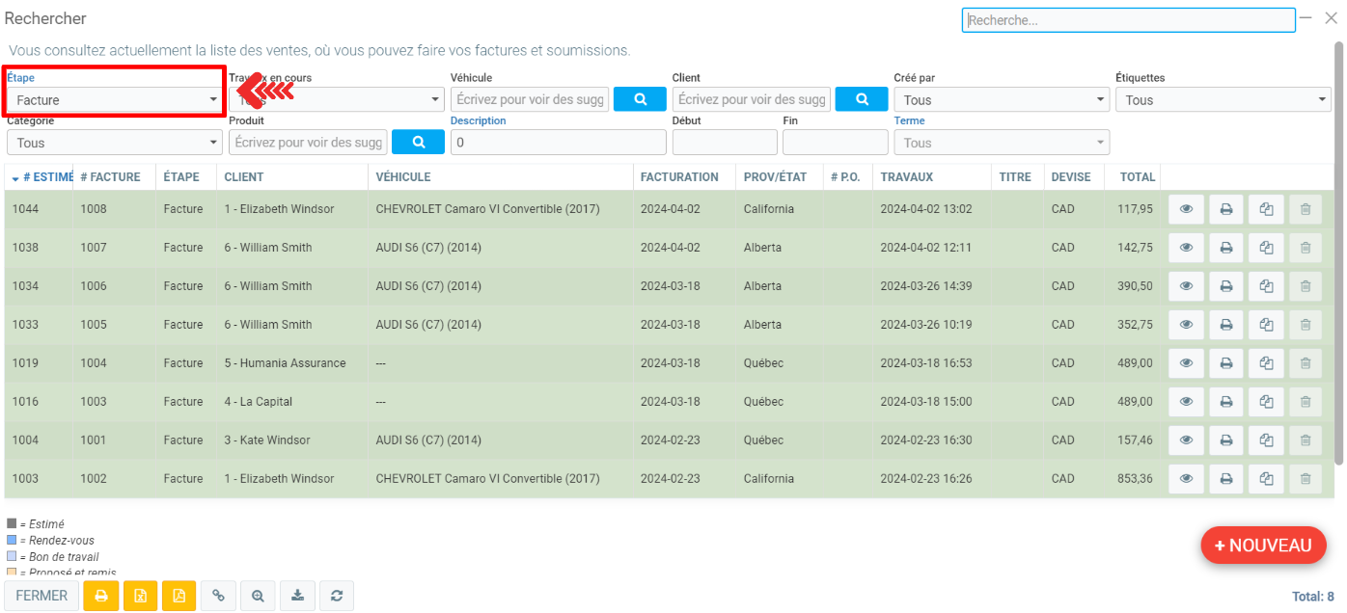This screenshot has width=1347, height=613.
Task: View invoice 1004 for Humania Assurance
Action: point(1187,363)
